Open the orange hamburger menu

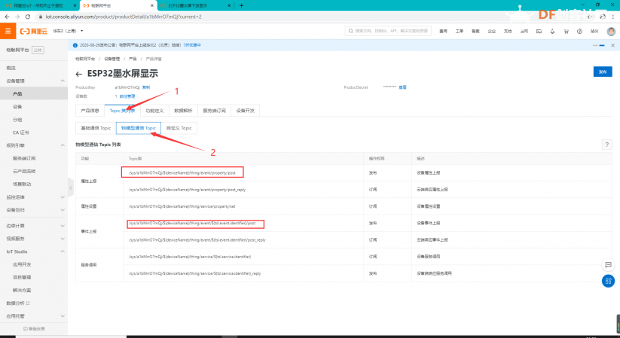tap(8, 31)
